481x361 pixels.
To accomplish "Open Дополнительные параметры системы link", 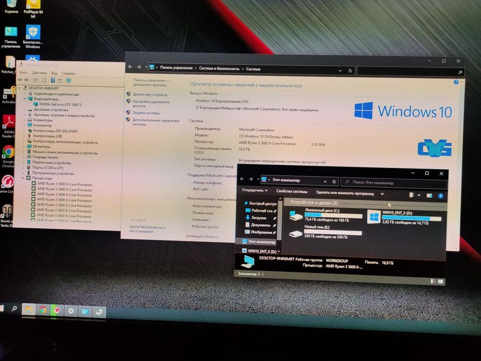I will (x=156, y=122).
